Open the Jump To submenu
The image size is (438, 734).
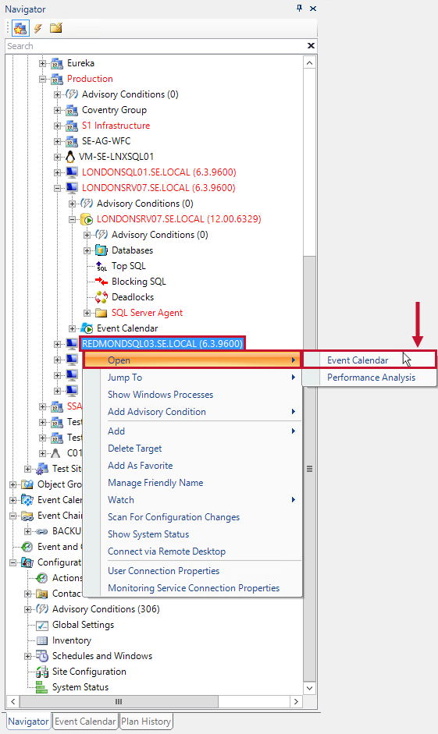192,378
